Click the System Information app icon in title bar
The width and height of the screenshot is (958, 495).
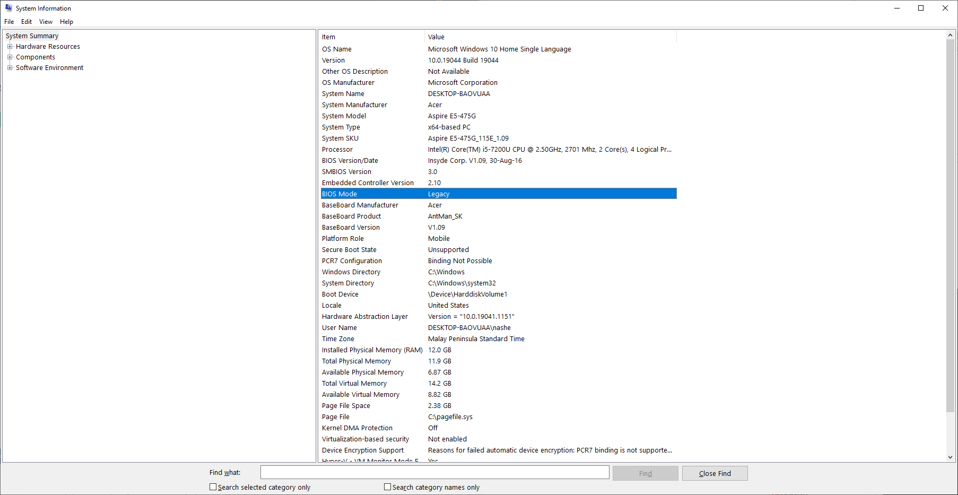coord(8,8)
